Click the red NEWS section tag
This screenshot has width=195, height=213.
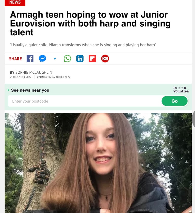(x=15, y=3)
